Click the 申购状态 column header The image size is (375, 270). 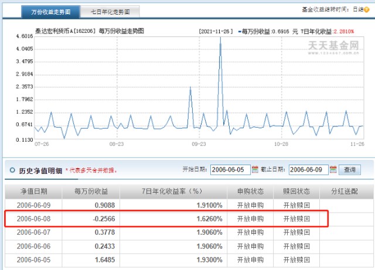pos(250,192)
